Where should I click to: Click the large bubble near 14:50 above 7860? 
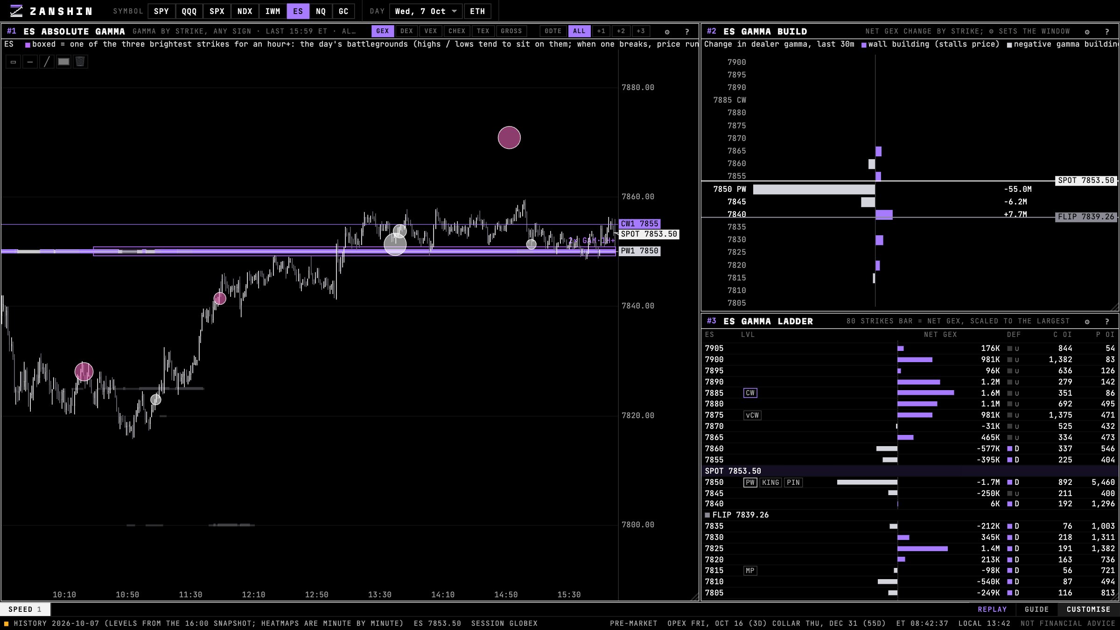pyautogui.click(x=509, y=138)
